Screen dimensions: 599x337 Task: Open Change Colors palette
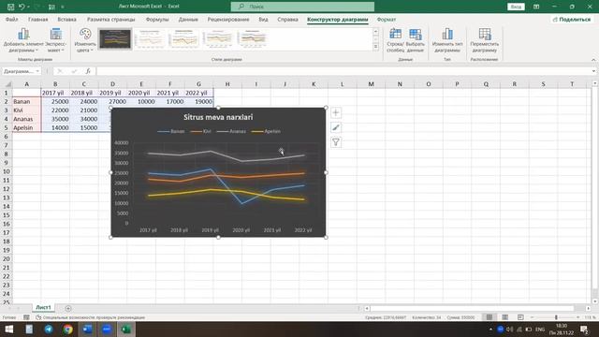(85, 40)
